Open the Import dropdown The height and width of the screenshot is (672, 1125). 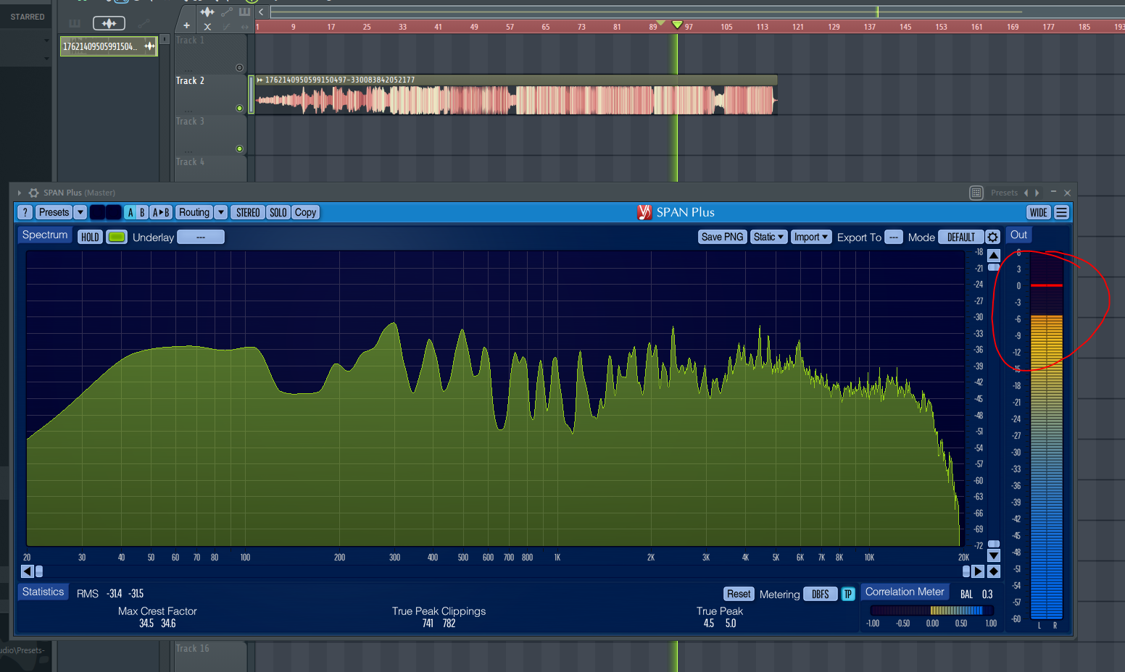(810, 237)
